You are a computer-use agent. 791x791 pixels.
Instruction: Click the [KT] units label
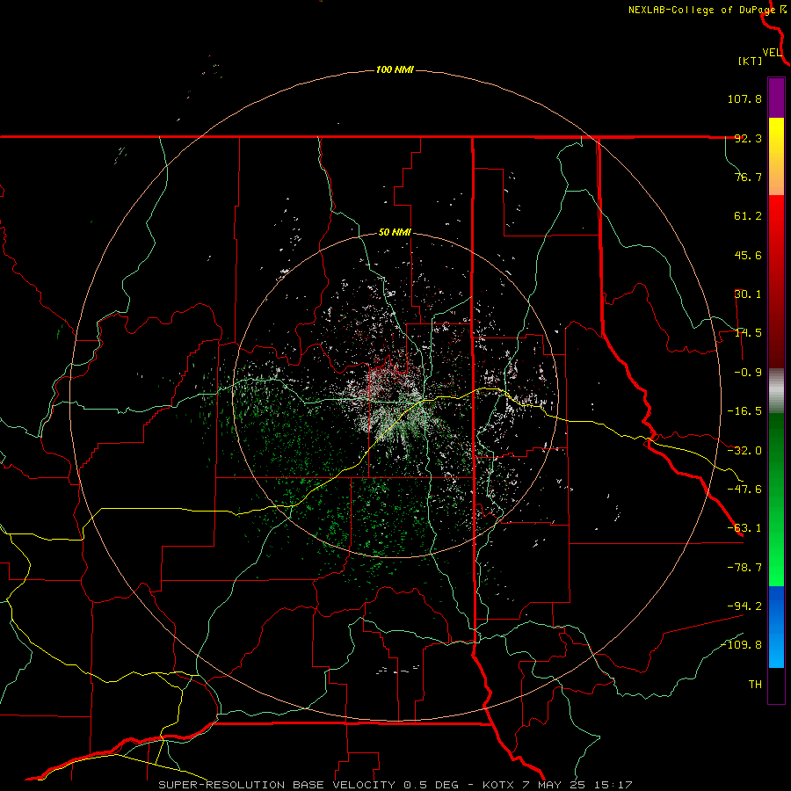pos(751,61)
